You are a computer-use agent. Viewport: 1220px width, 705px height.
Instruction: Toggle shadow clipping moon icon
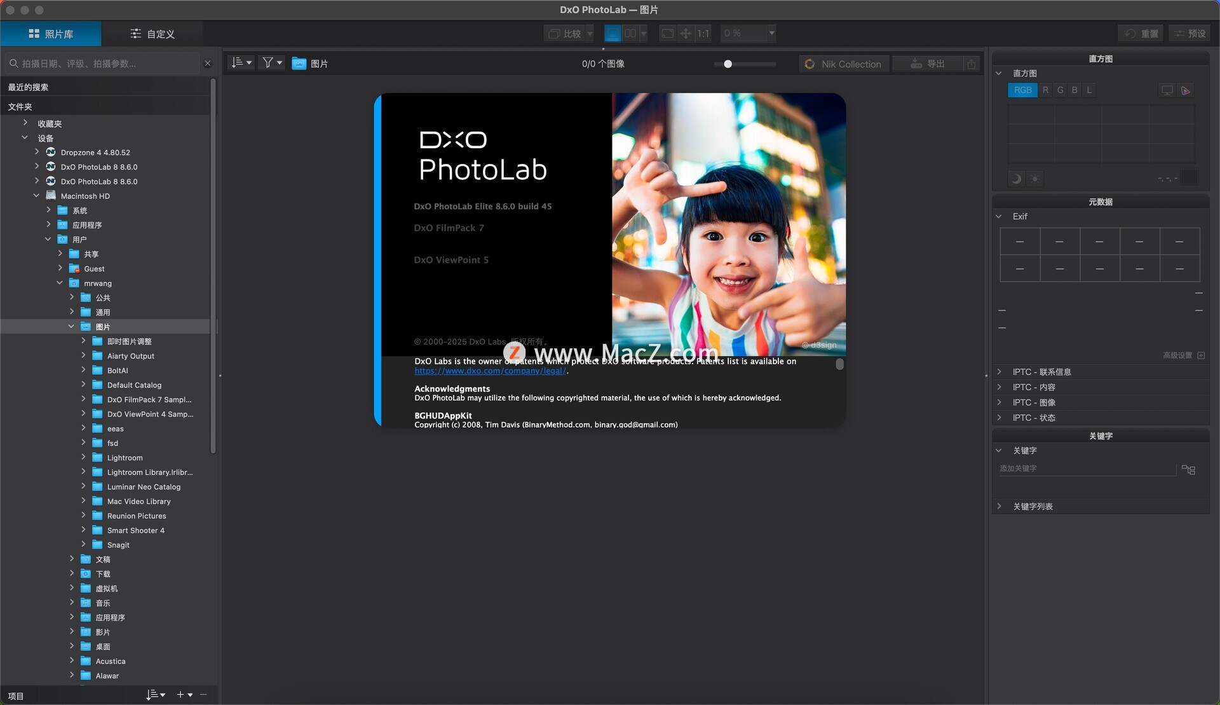pos(1016,179)
